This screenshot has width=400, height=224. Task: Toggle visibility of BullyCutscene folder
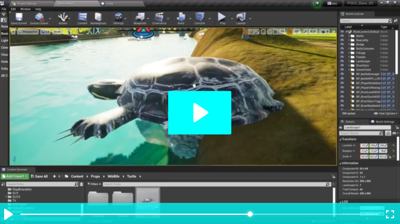tap(342, 48)
